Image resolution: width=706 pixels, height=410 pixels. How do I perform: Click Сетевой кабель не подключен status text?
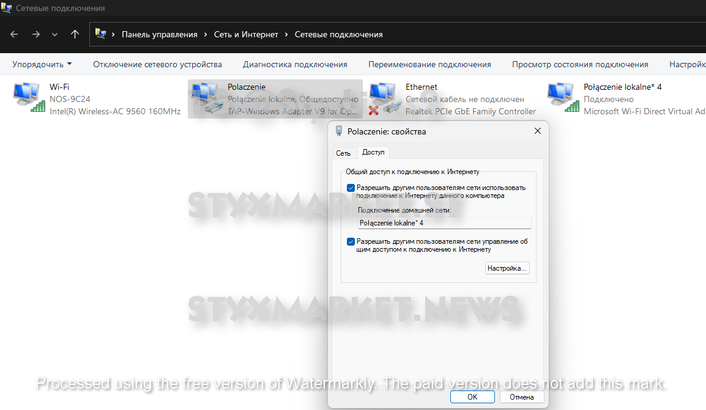point(465,99)
